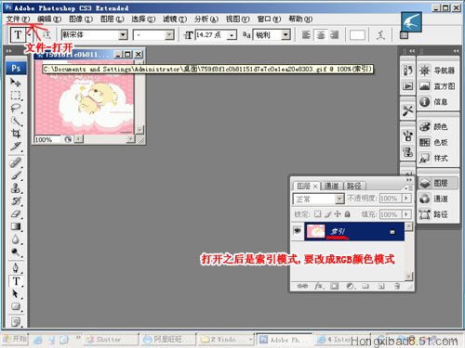Open the Color panel (颜色)

pos(437,126)
